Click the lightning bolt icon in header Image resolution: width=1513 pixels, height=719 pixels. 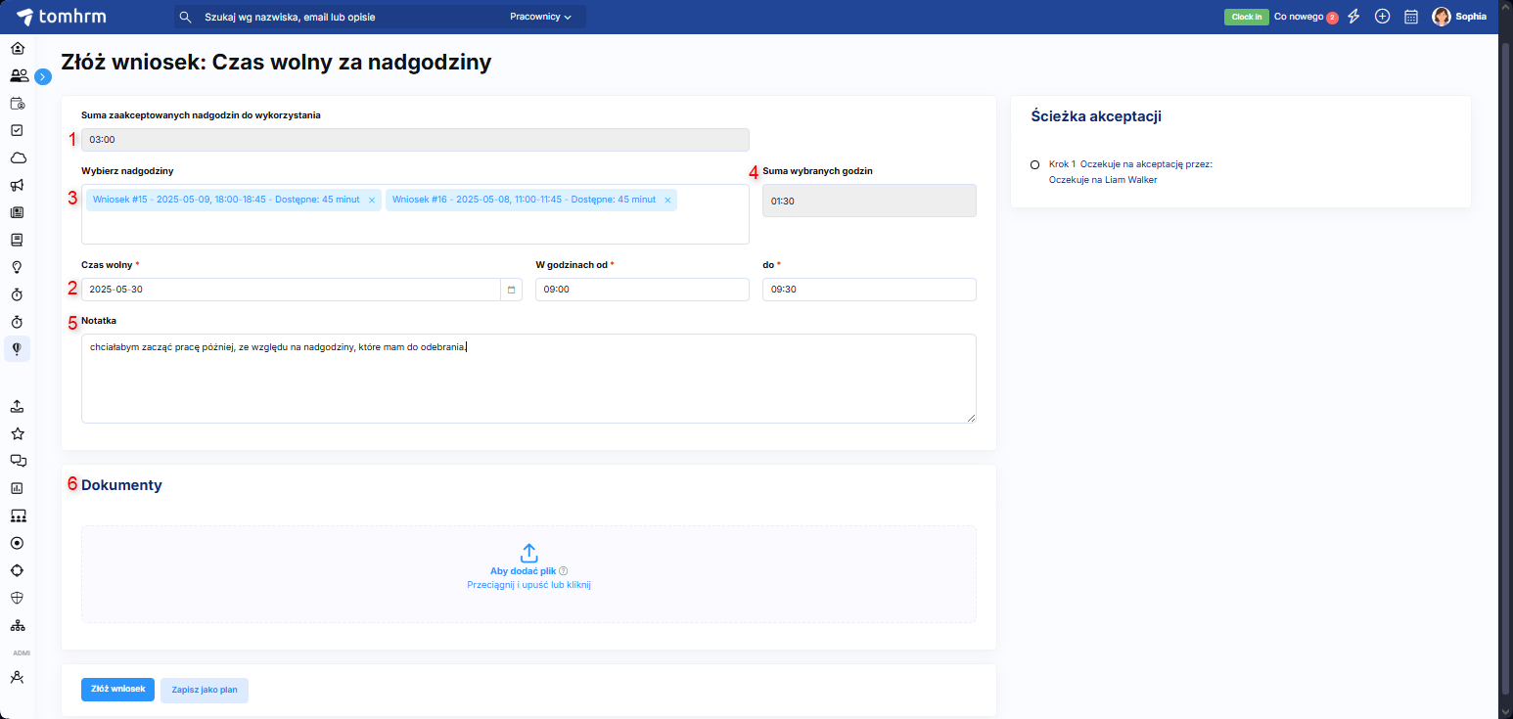point(1354,17)
